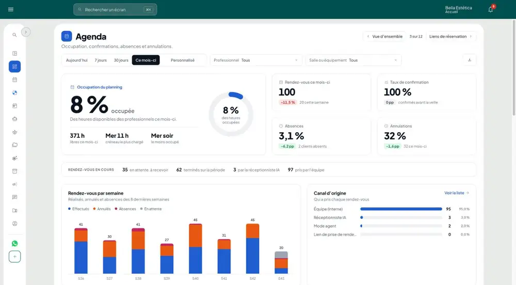The width and height of the screenshot is (516, 285).
Task: Click the Mode agent progress bar
Action: pyautogui.click(x=401, y=226)
